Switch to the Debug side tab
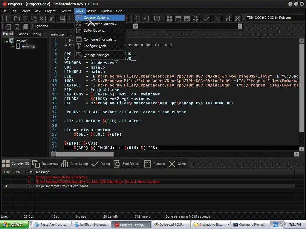 pyautogui.click(x=36, y=34)
